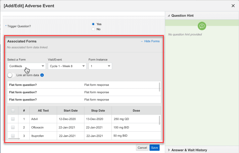Open the Visit/Event Cycle 1 - Week 8 dropdown
Image resolution: width=239 pixels, height=153 pixels.
coord(67,66)
